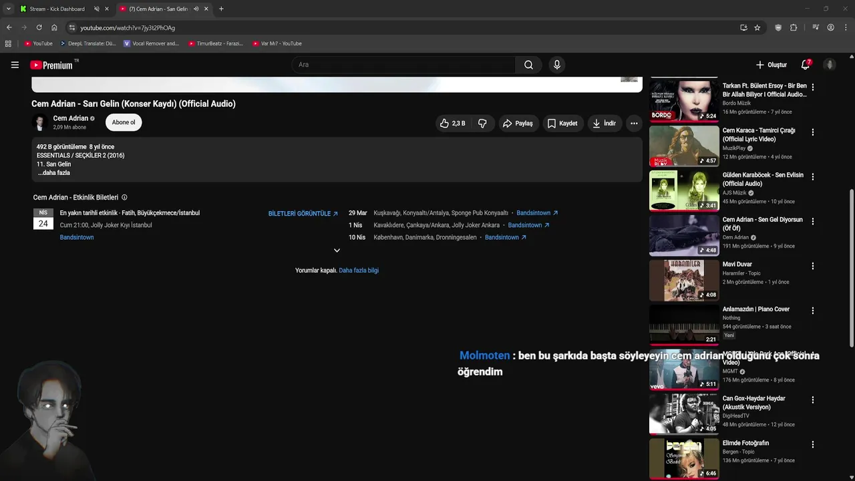Download video with İndir button
Screen dimensions: 855x481
[604, 123]
